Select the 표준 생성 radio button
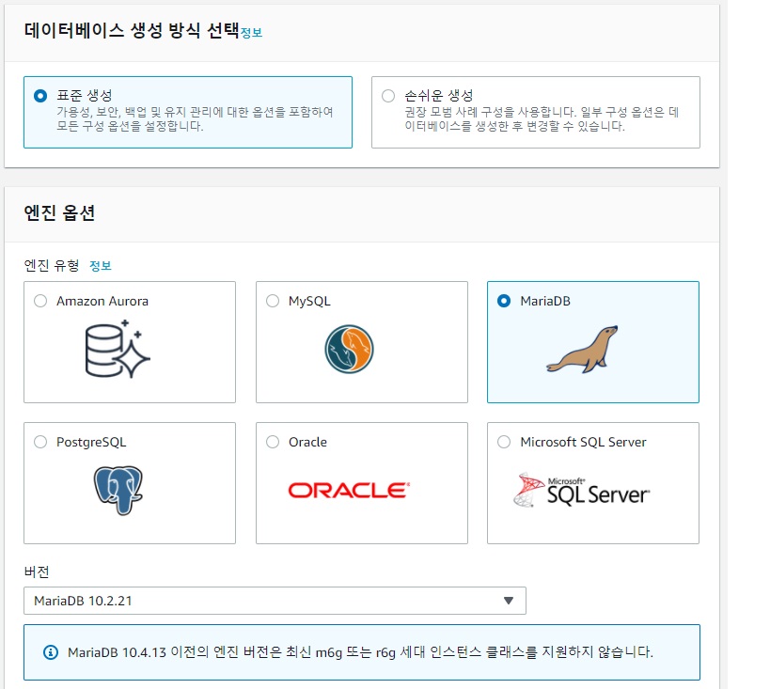Image resolution: width=770 pixels, height=689 pixels. 40,96
